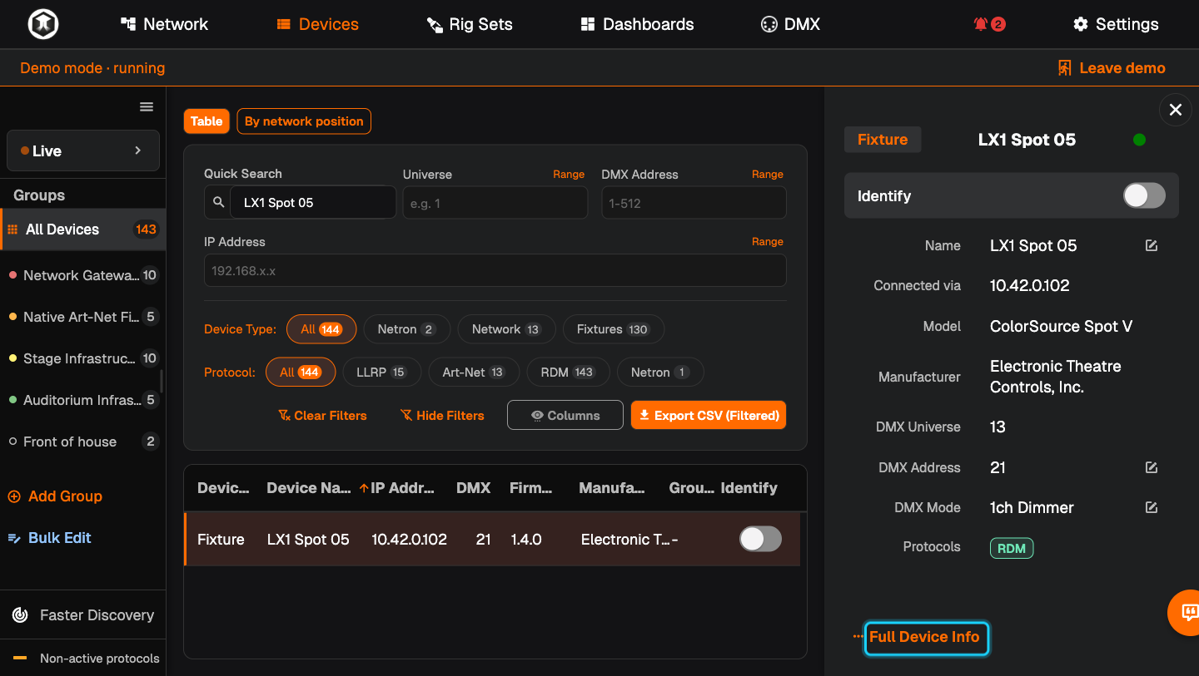Select the Network Gateways group
The image size is (1199, 676).
click(82, 275)
